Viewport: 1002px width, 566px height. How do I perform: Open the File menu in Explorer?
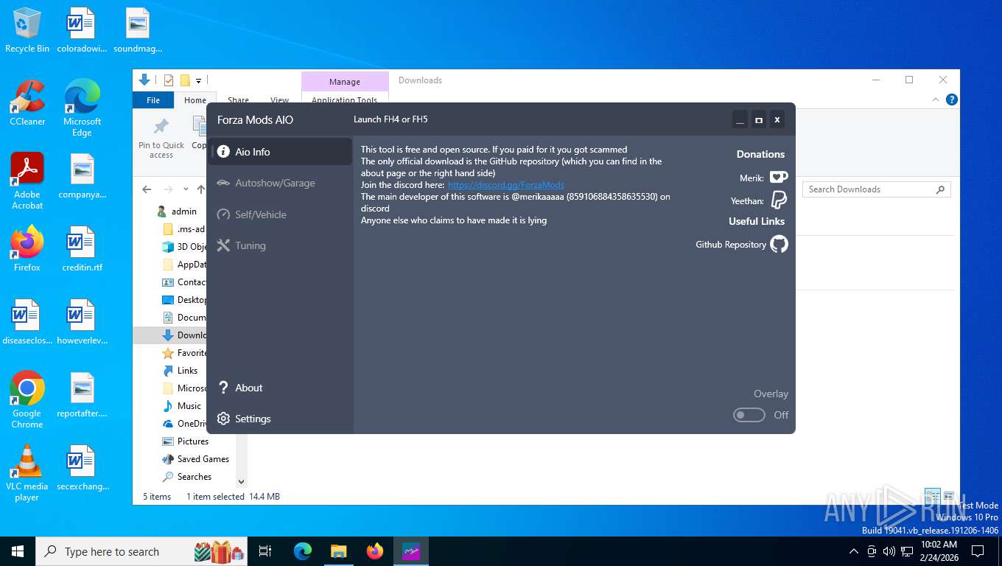[x=153, y=100]
